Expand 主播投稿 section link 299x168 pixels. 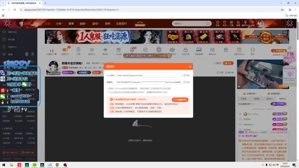point(250,94)
